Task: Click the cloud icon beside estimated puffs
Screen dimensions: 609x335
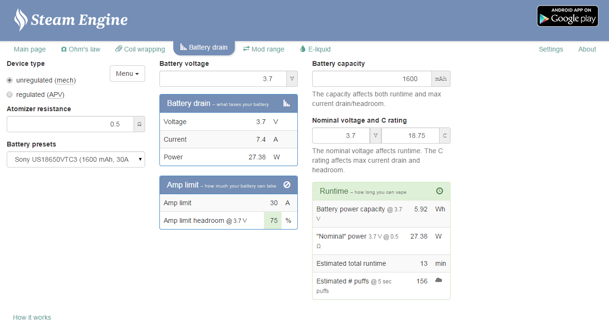Action: (438, 281)
